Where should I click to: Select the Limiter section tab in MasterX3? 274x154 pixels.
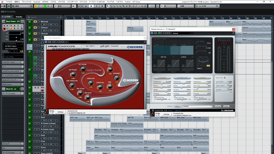coord(202,78)
